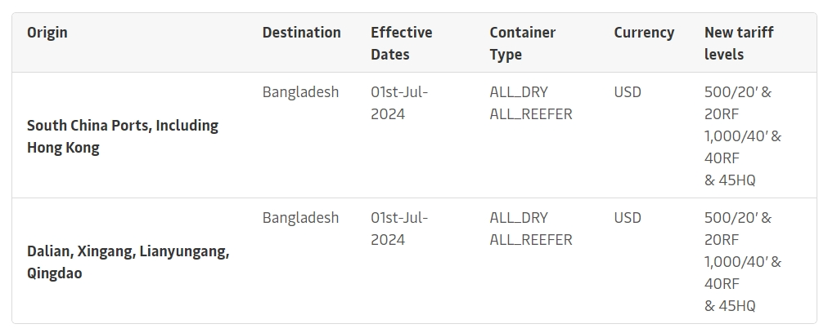Image resolution: width=828 pixels, height=333 pixels.
Task: Select South China Ports, Including Hong Kong cell
Action: (x=123, y=136)
